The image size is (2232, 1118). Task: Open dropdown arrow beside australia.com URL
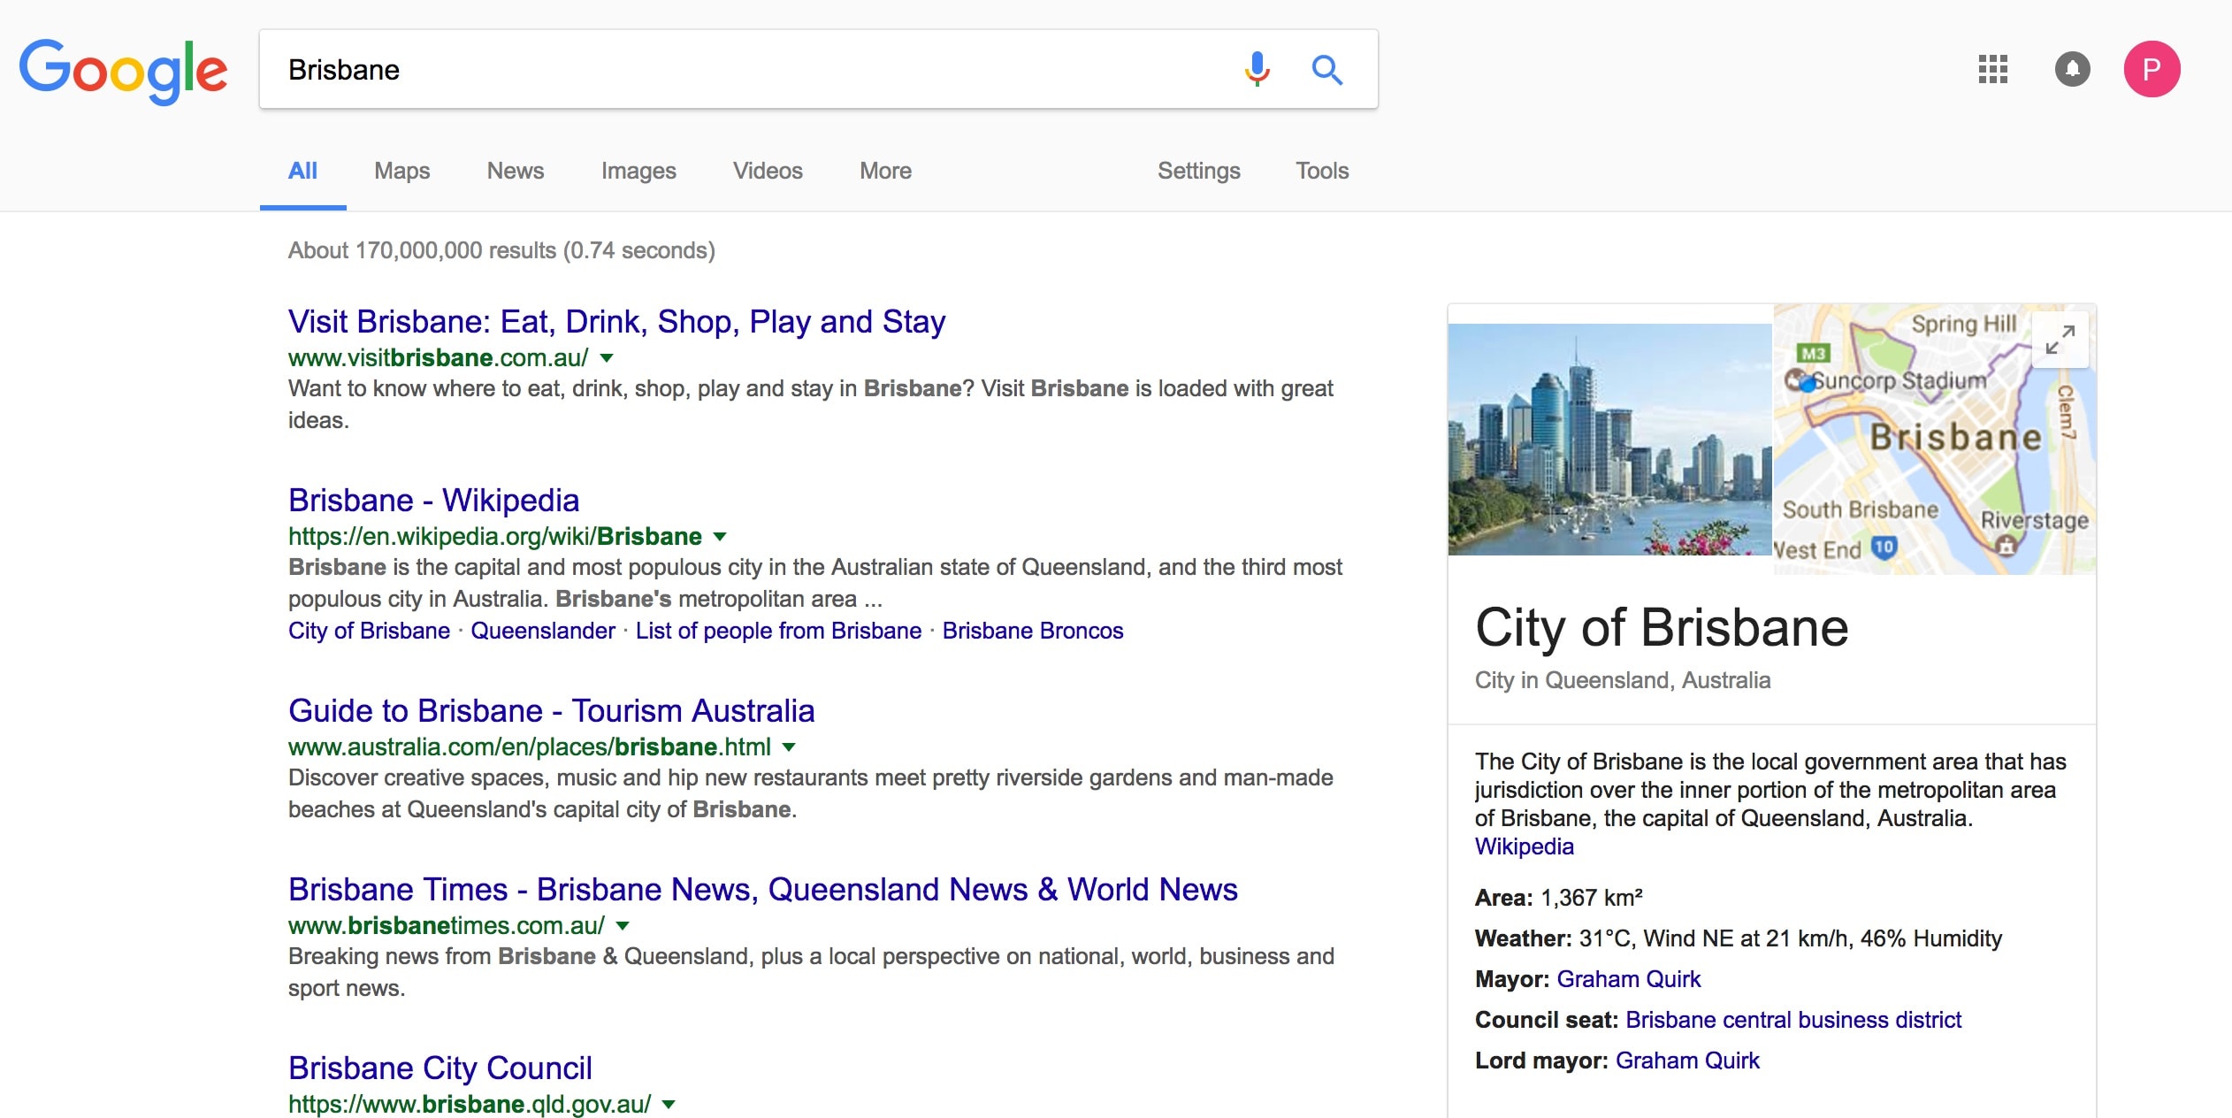(789, 747)
